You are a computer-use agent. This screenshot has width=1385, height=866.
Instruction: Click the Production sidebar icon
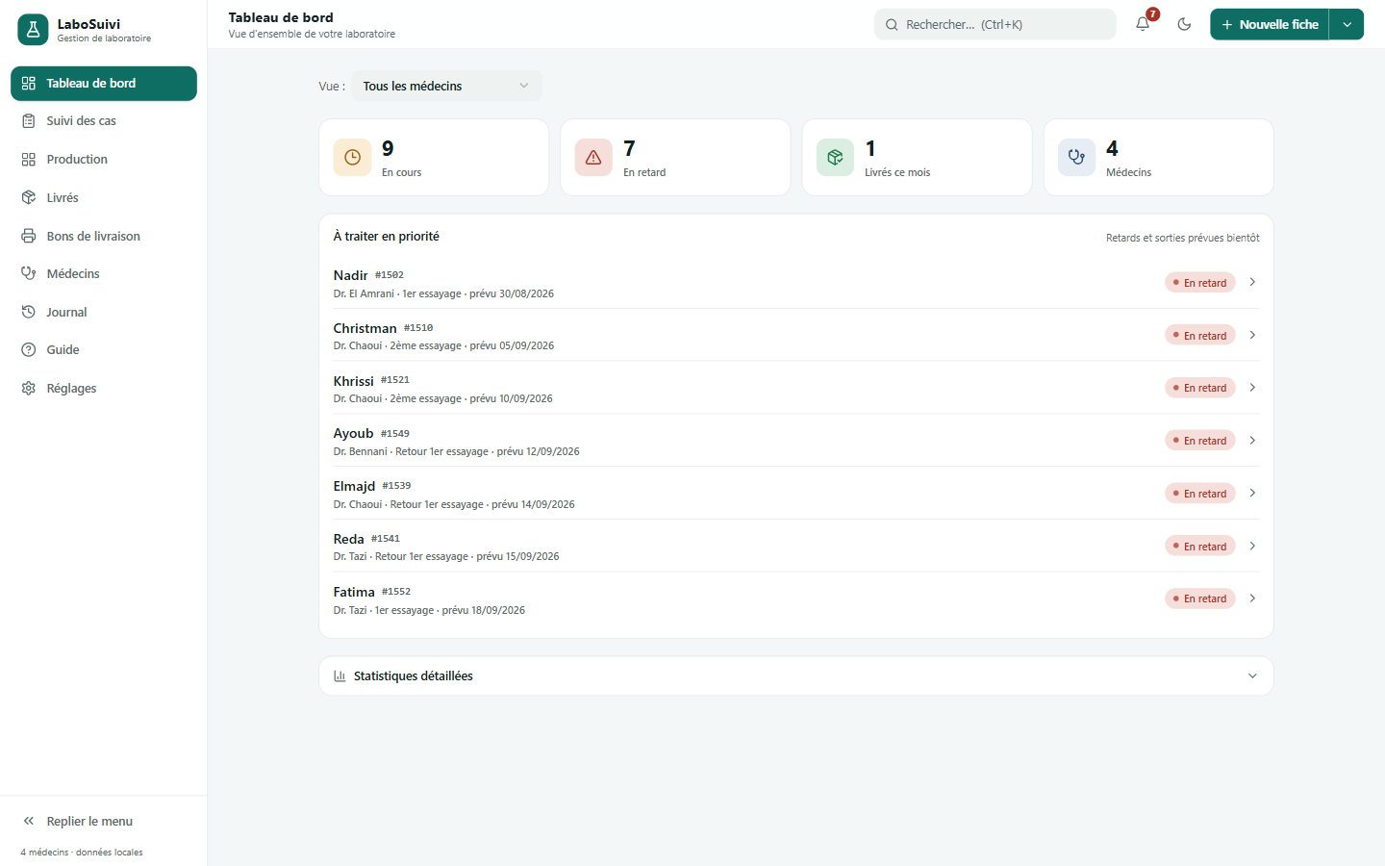[x=29, y=160]
